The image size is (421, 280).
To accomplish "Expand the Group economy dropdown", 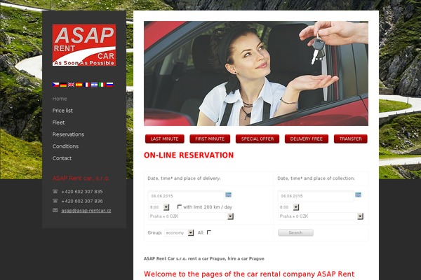I will coord(179,232).
